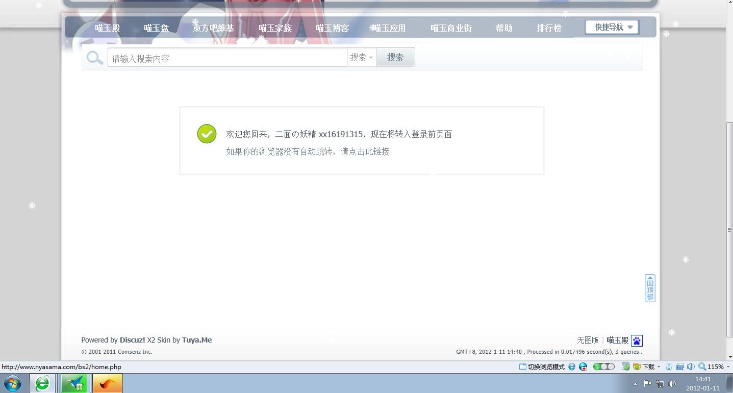Click the search magnifier icon beside the search box
This screenshot has height=393, width=733.
[x=94, y=57]
